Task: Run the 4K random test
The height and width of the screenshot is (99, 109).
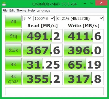Action: pyautogui.click(x=13, y=64)
